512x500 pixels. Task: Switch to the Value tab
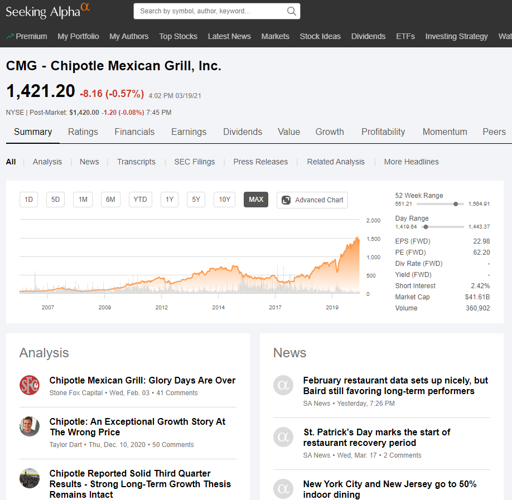pos(289,132)
